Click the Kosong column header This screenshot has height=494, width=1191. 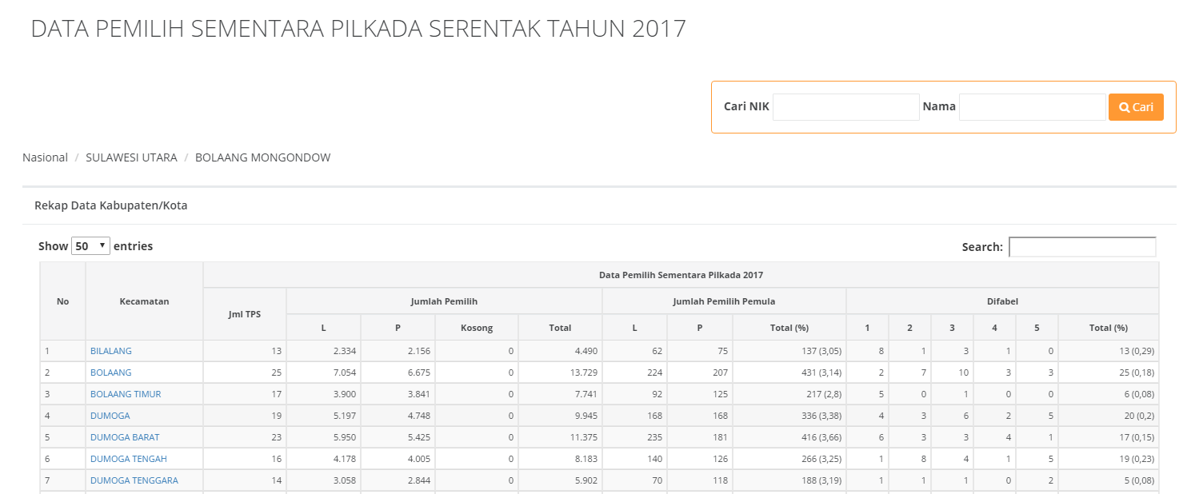coord(477,328)
